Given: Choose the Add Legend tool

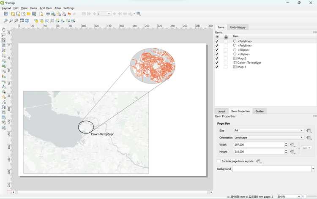Looking at the screenshot, I should 3,76.
